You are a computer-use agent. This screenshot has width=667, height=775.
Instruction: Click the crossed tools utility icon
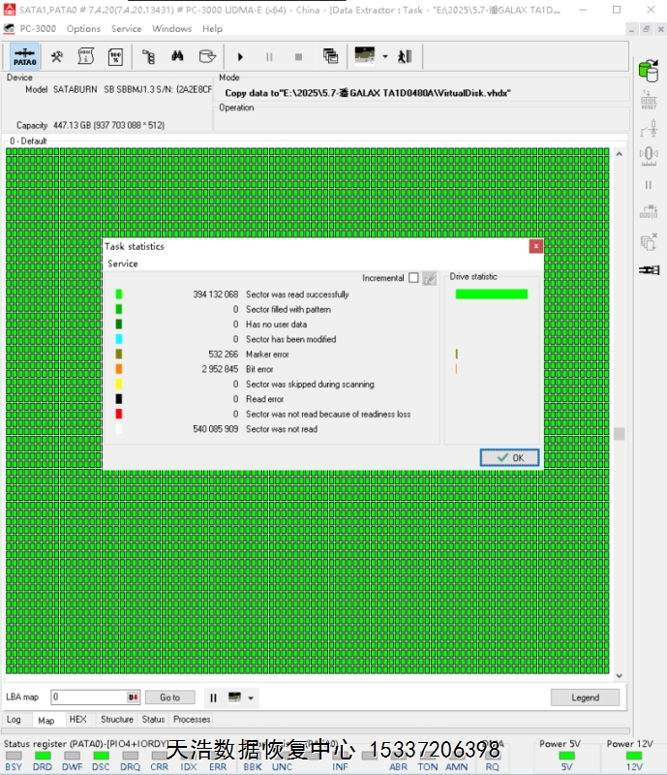[x=57, y=56]
